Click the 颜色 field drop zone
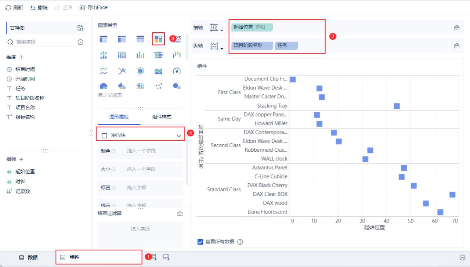This screenshot has width=470, height=267. [x=141, y=151]
